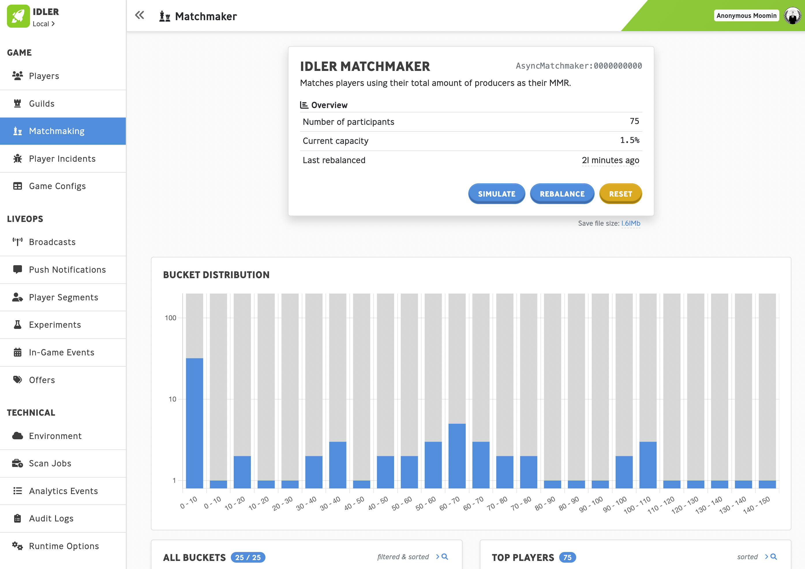Viewport: 805px width, 569px height.
Task: Click the Experiments sidebar icon
Action: point(18,325)
